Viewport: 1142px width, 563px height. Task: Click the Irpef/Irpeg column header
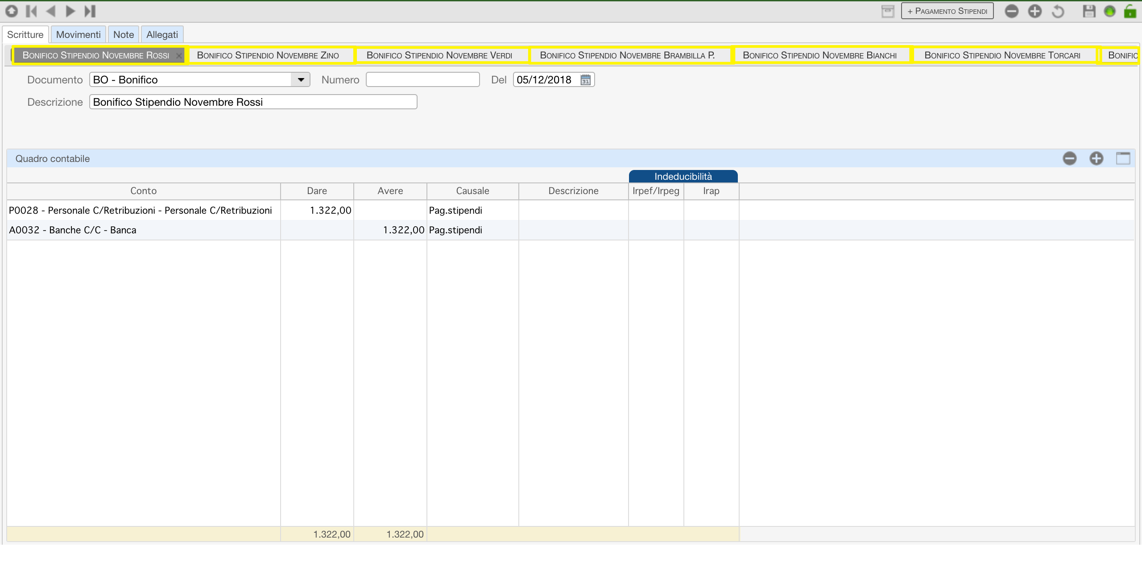656,191
